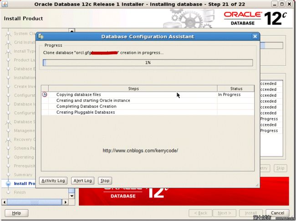Stop the database creation
Screen dimensions: 296x221
[105, 181]
